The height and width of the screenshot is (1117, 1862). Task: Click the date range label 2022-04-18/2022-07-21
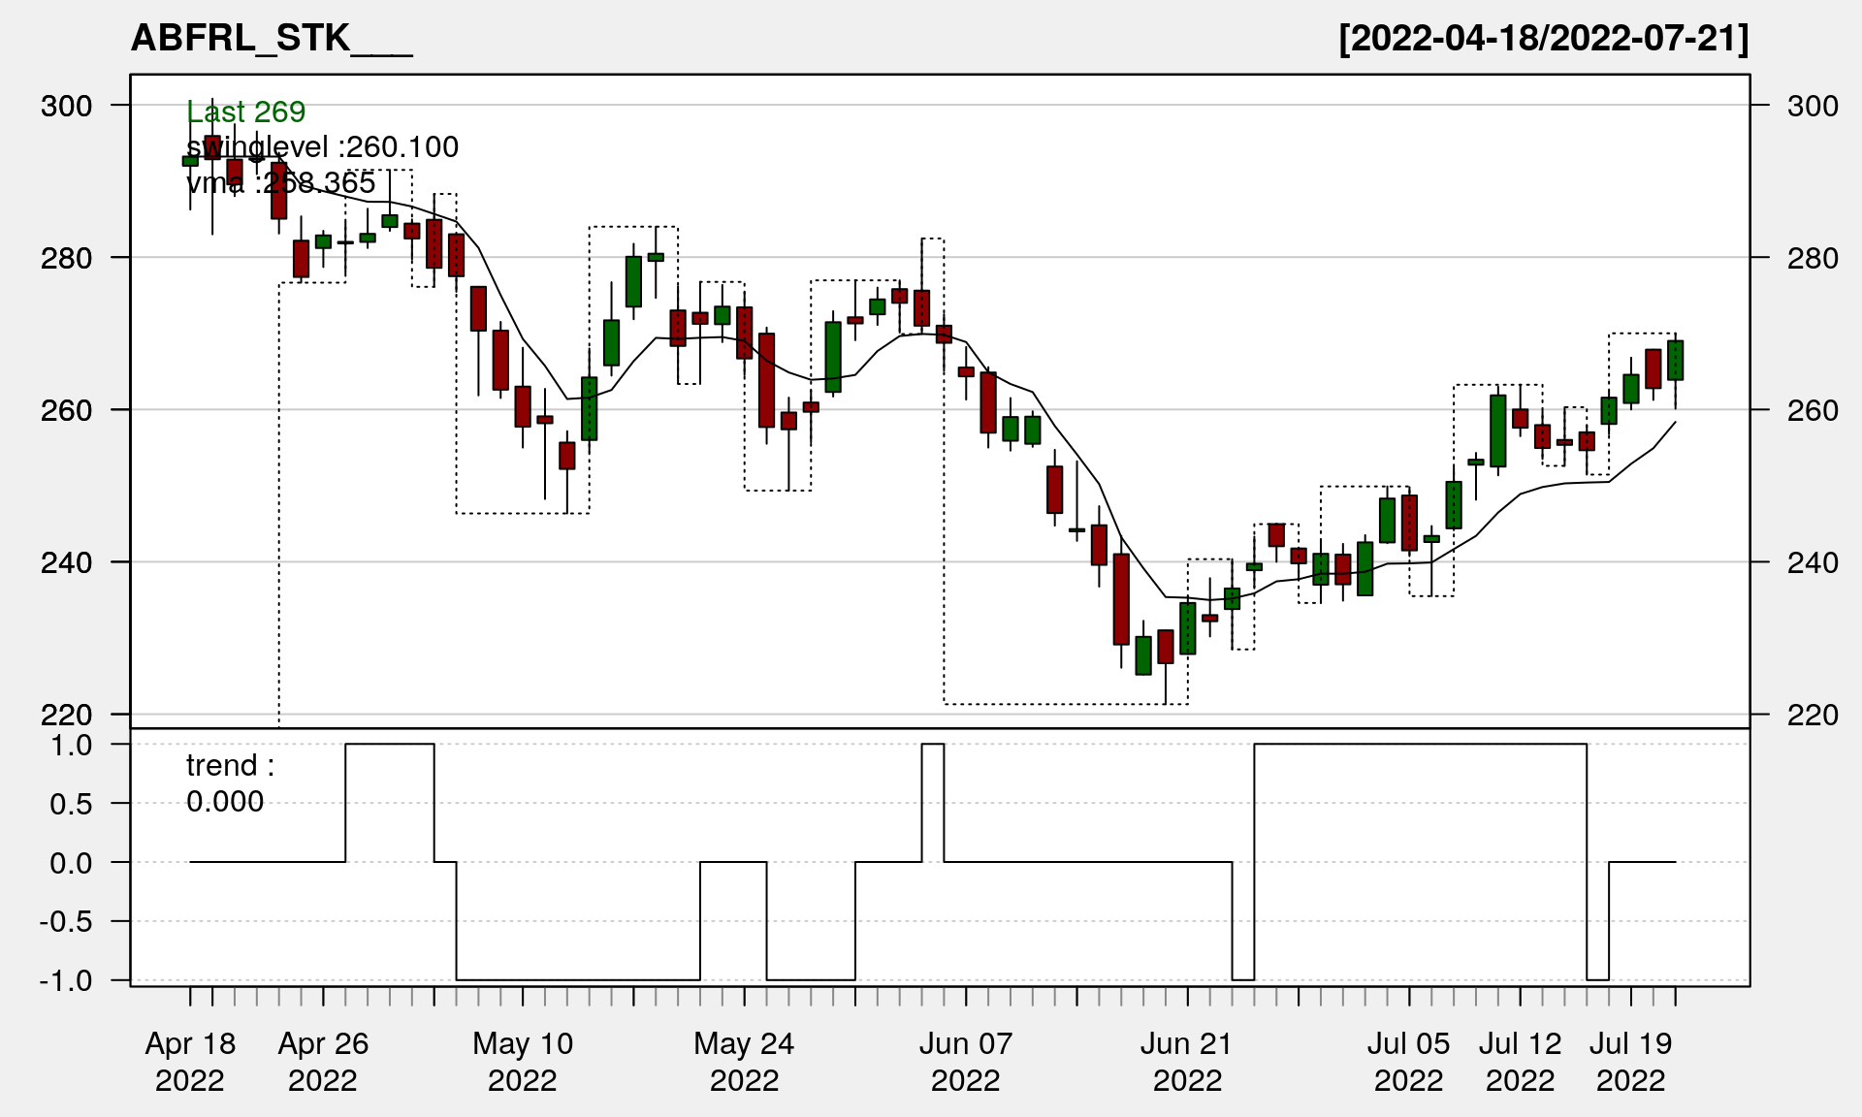click(1544, 39)
